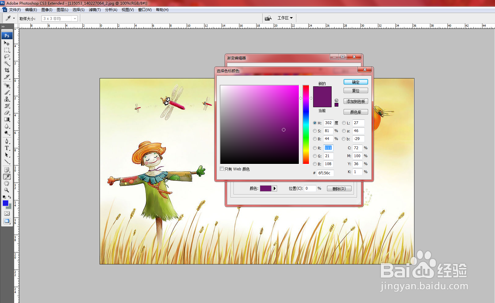Collapse the toolbox with the double arrow

[3, 27]
